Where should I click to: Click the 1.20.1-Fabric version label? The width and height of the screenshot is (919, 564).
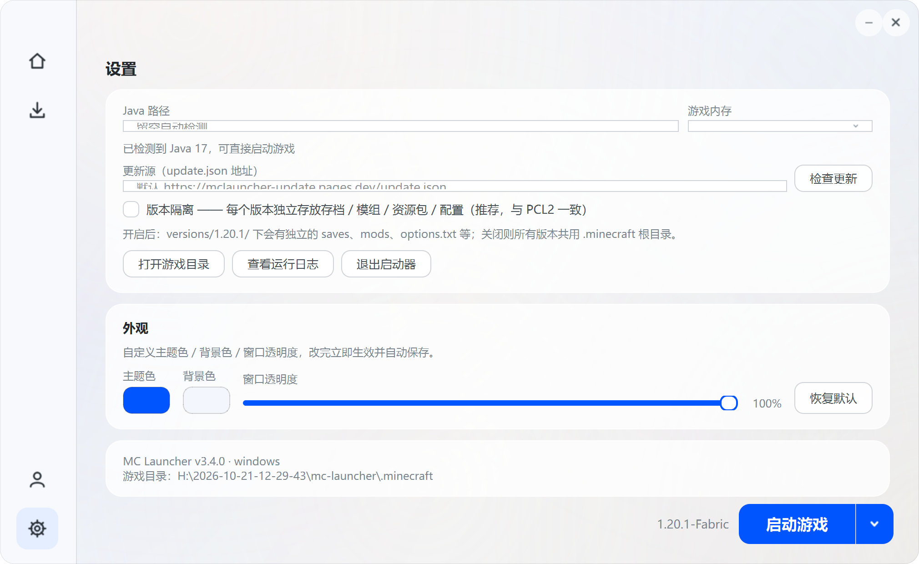coord(692,524)
